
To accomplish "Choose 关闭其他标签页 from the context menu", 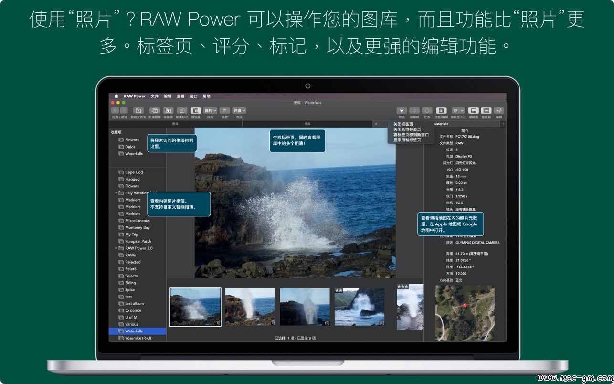I will click(x=407, y=129).
